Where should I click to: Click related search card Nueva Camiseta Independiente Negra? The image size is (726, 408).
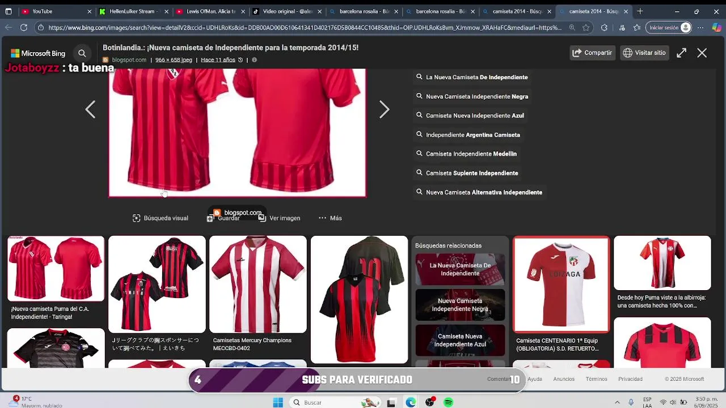(460, 305)
